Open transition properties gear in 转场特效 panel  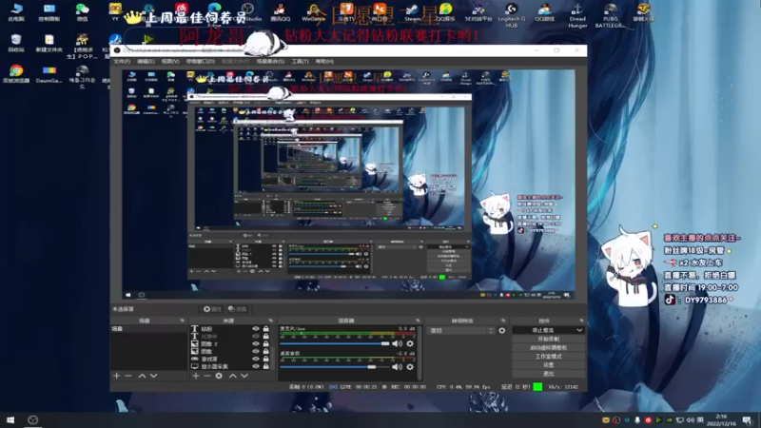[502, 330]
